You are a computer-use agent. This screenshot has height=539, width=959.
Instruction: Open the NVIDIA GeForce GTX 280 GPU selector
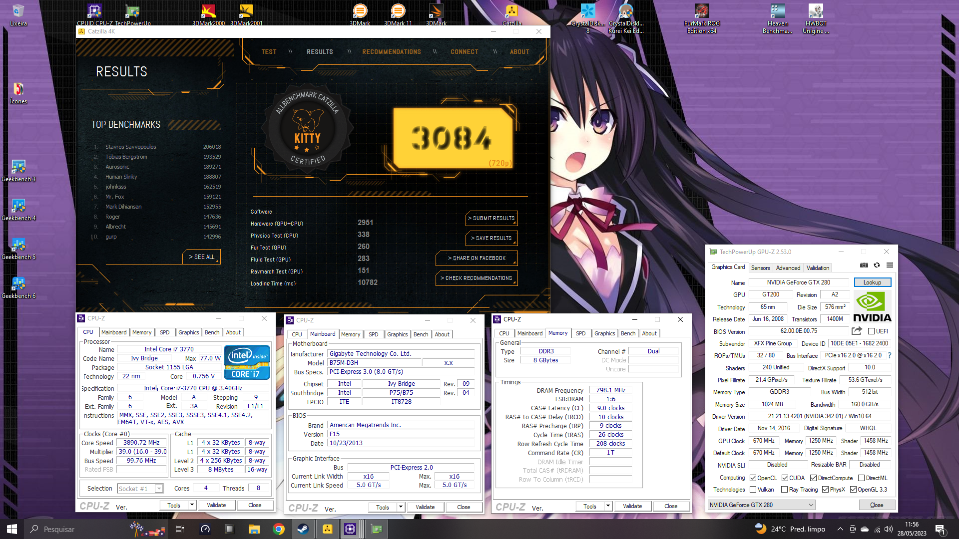pyautogui.click(x=761, y=505)
